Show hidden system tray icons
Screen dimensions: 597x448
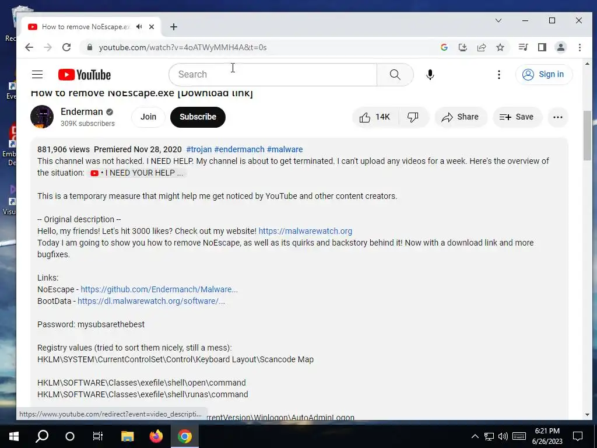click(475, 436)
